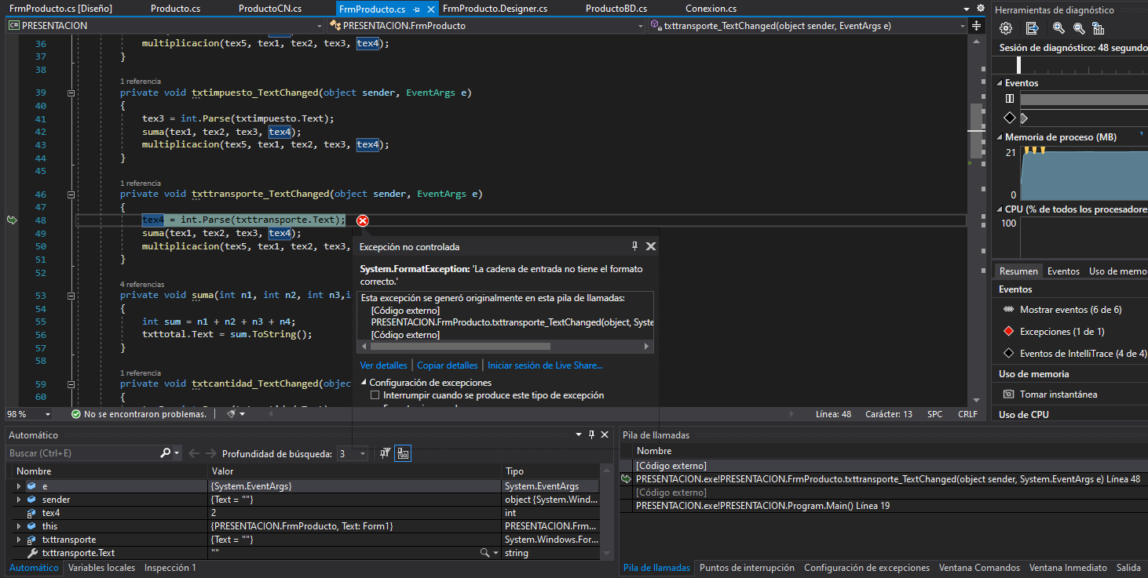Image resolution: width=1148 pixels, height=578 pixels.
Task: Collapse the txttransporte_TextChanged method outline
Action: pos(71,194)
